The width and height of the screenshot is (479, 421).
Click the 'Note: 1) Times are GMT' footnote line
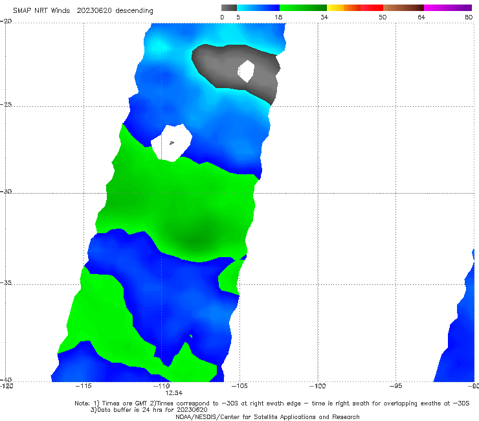[272, 404]
